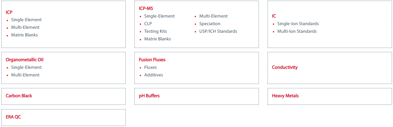Select Speciation under ICP-MS
This screenshot has width=393, height=127.
[x=210, y=24]
